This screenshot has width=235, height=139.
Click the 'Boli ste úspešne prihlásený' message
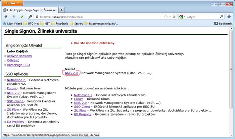tap(95, 43)
